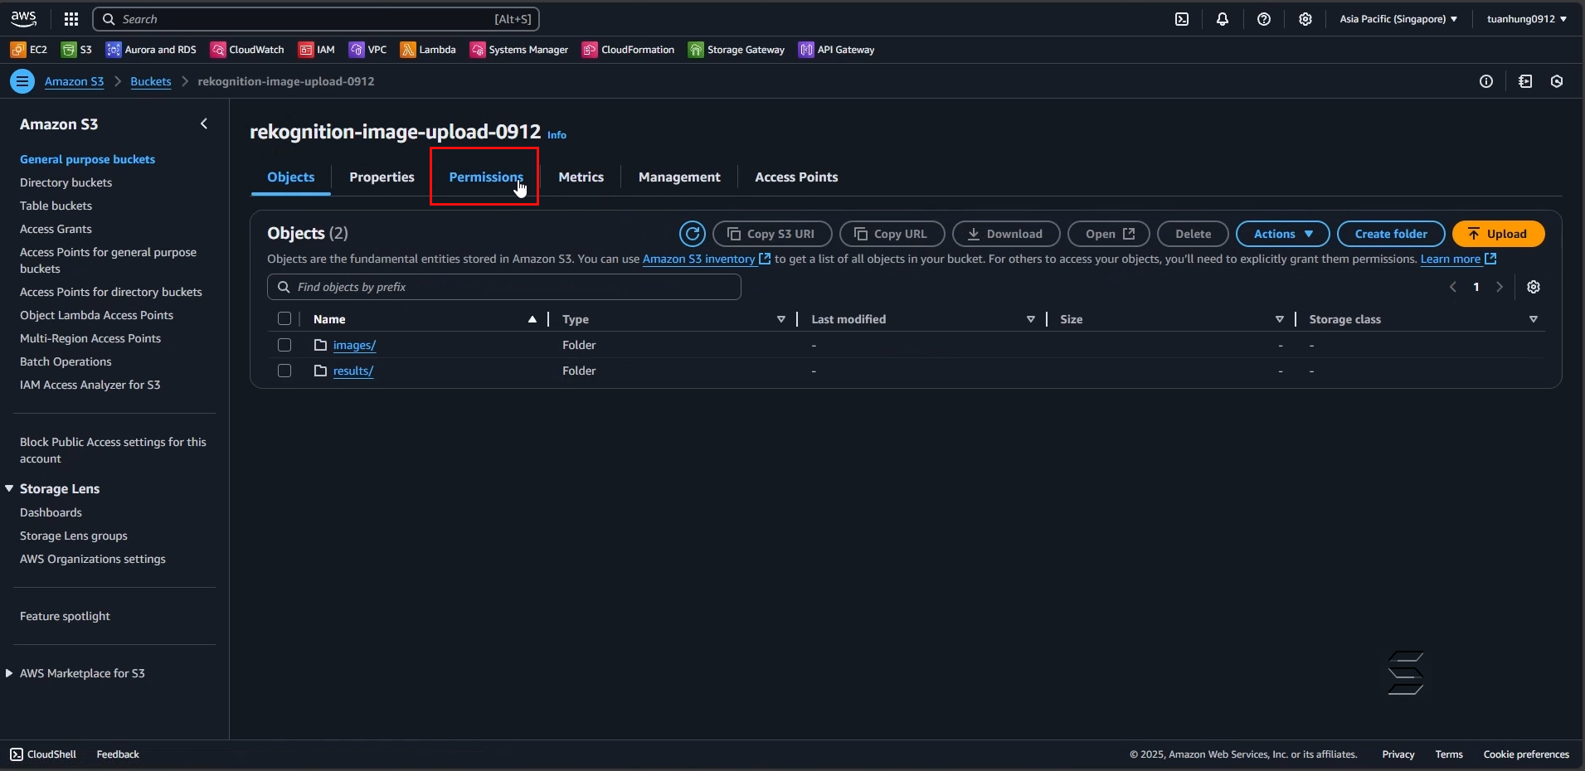Focus the Find objects by prefix field
This screenshot has width=1585, height=771.
503,287
